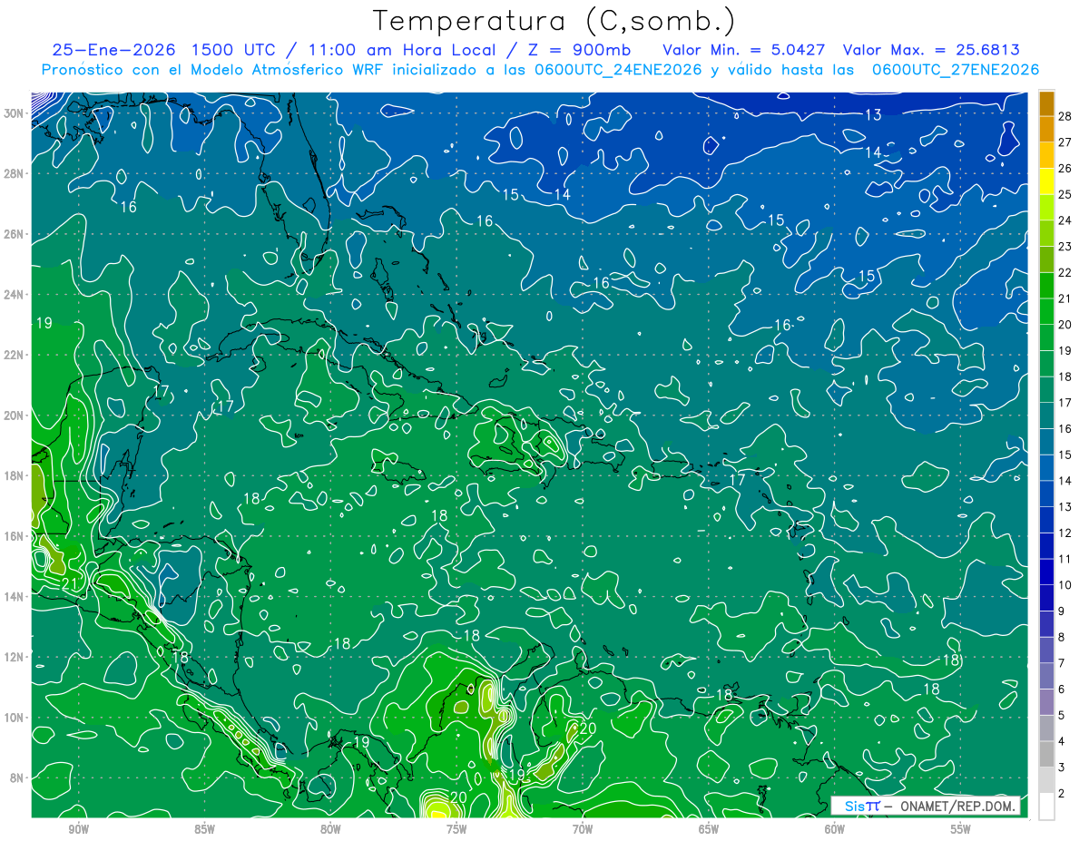1089x841 pixels.
Task: Click colorbar swatch between 6 and 7
Action: tap(1046, 676)
